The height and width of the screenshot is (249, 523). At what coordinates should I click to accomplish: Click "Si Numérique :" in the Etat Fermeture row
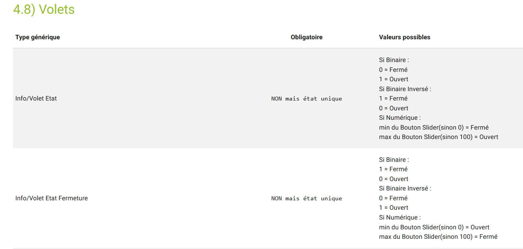pos(400,218)
